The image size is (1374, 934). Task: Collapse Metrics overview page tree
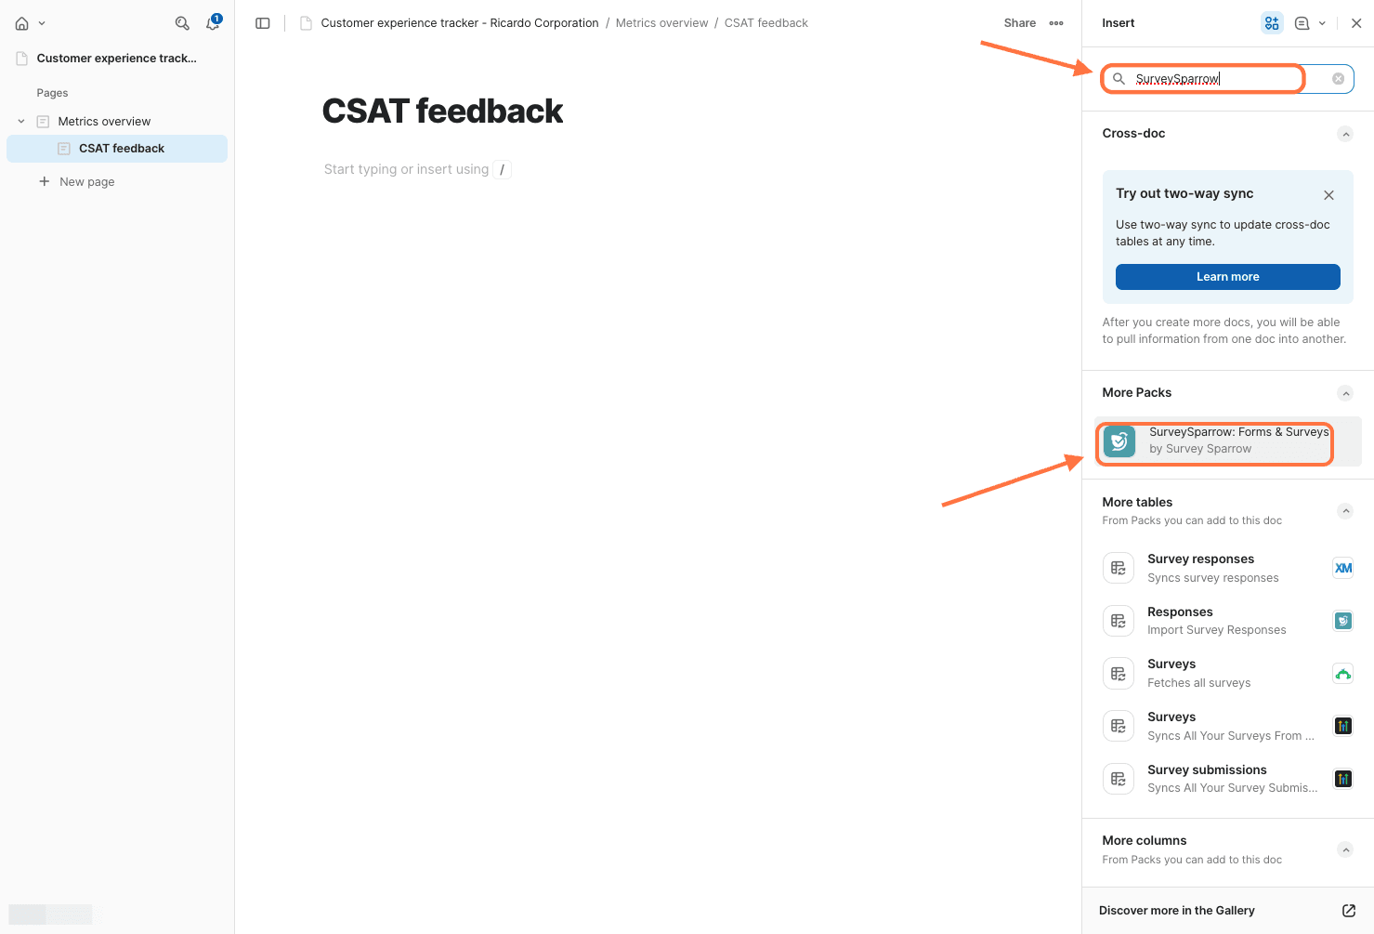[21, 122]
